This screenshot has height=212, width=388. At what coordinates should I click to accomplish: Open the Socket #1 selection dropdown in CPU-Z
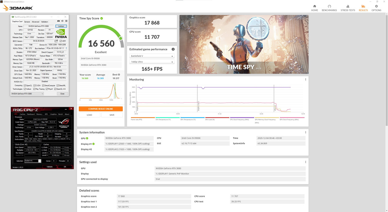coord(33,161)
